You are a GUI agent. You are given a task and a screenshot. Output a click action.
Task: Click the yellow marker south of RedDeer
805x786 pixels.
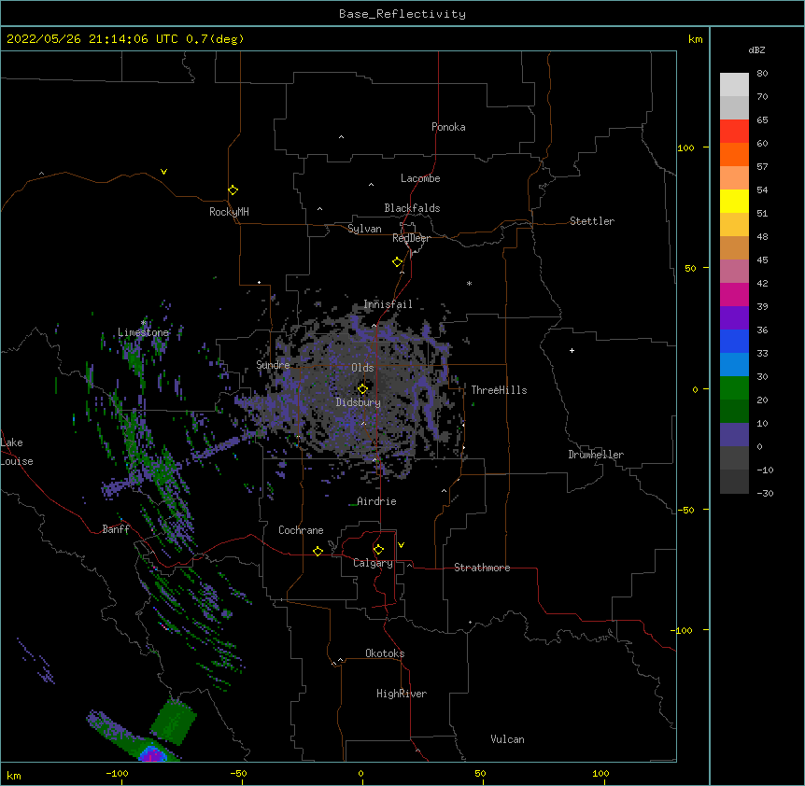coord(398,262)
